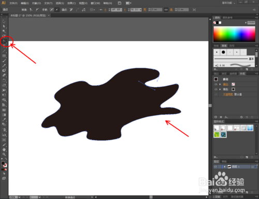Select the Selection tool at top of toolbox

(4, 21)
